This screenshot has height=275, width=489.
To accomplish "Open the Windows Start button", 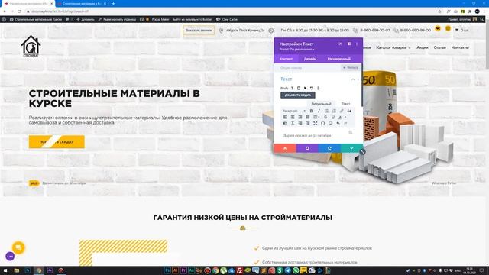I will tap(5, 270).
